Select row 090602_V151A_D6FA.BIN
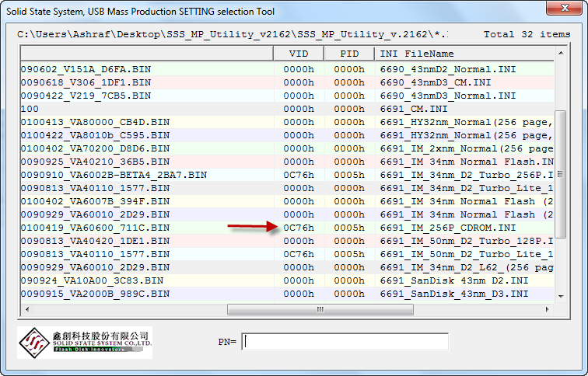Image resolution: width=588 pixels, height=376 pixels. (287, 69)
